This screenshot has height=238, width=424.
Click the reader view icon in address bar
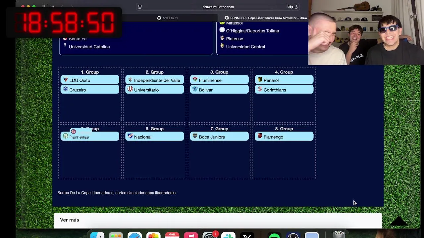(x=140, y=7)
